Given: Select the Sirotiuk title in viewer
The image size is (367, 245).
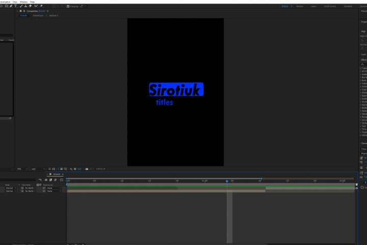Looking at the screenshot, I should coord(176,89).
